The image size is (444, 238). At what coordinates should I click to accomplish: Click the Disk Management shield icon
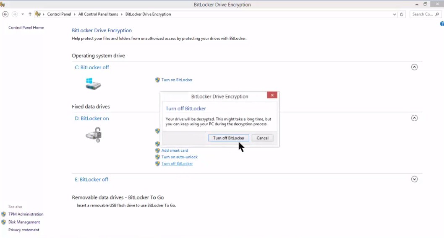coord(3,222)
